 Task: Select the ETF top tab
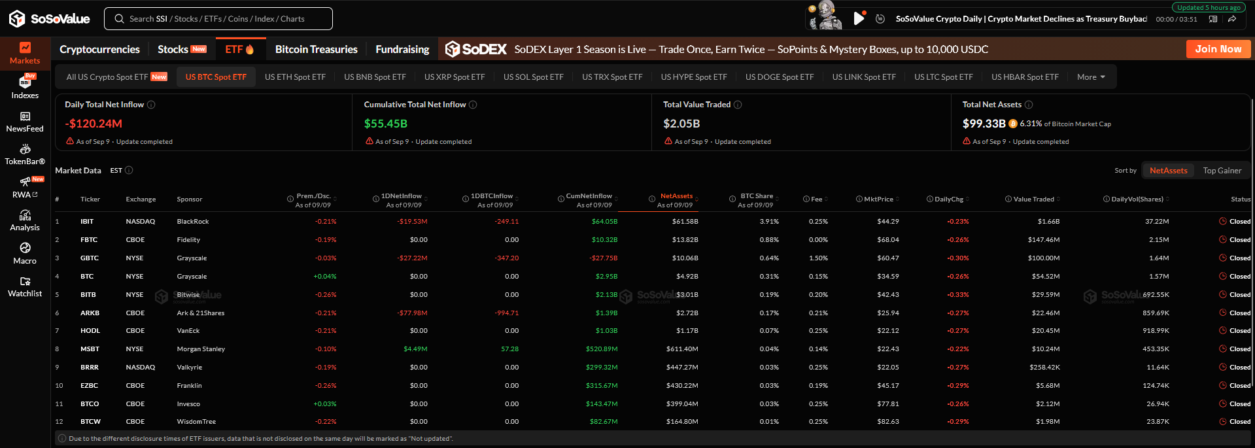[x=239, y=49]
